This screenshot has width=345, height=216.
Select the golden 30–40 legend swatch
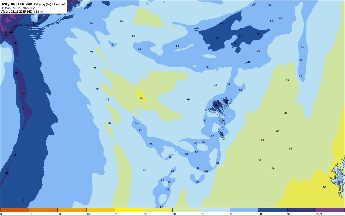(x=101, y=210)
